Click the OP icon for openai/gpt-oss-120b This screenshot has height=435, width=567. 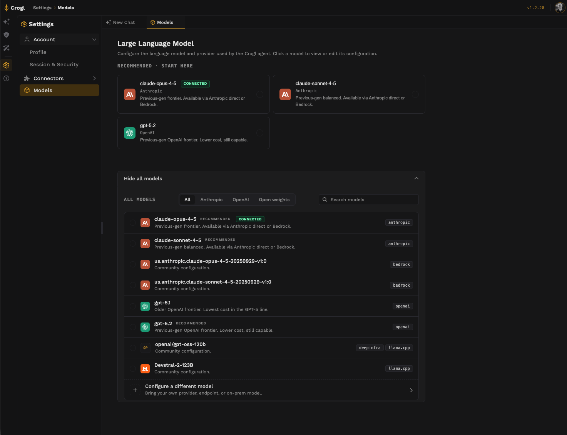pos(146,348)
